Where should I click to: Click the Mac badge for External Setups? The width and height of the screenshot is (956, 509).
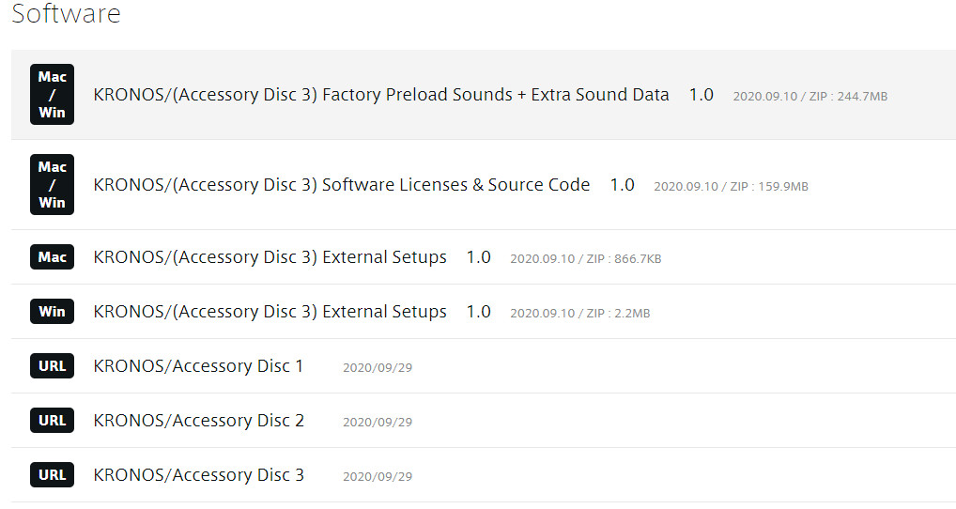[52, 257]
